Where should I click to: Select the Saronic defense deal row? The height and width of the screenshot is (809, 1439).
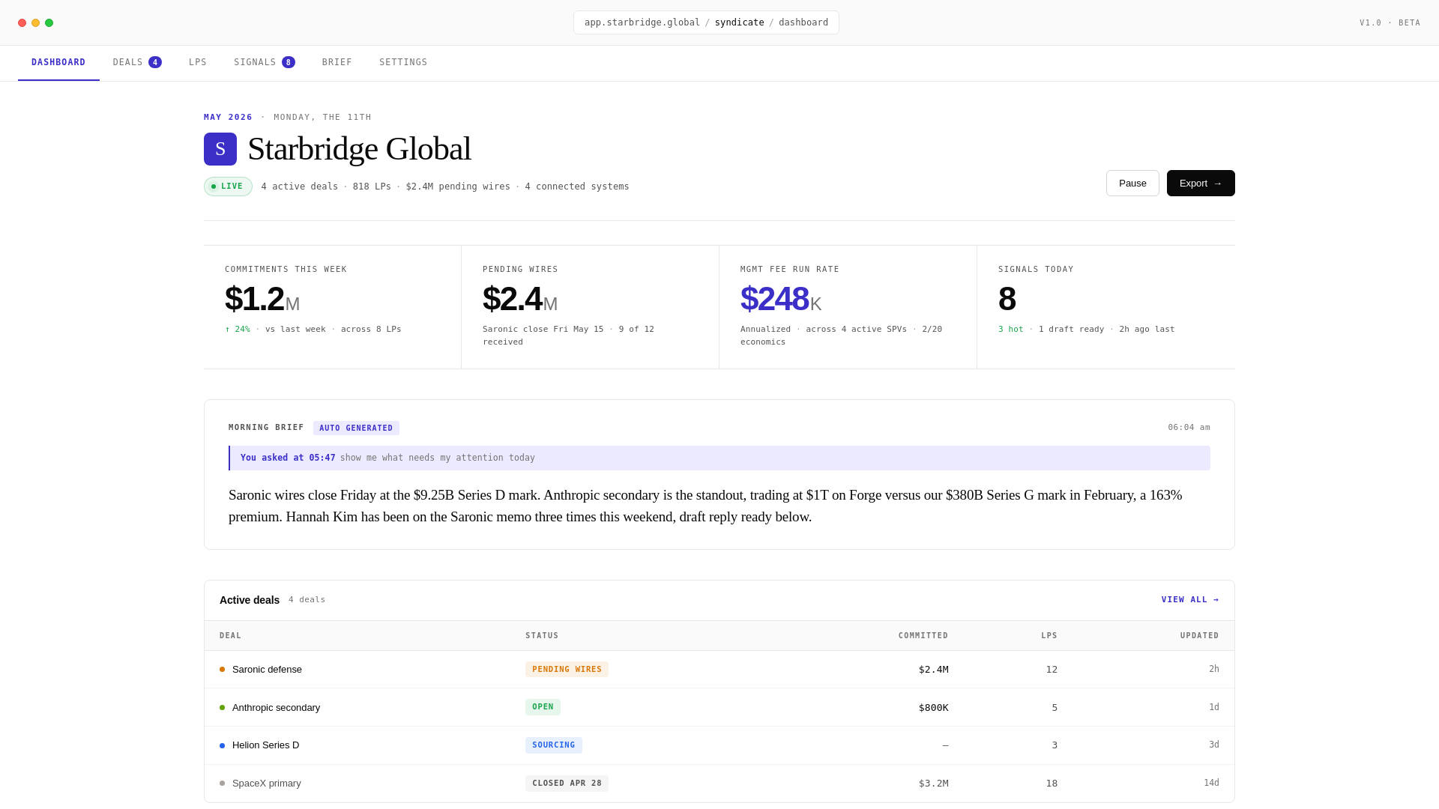719,670
